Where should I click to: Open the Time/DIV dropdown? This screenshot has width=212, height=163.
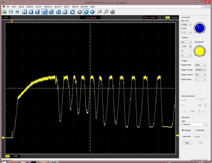click(x=186, y=24)
